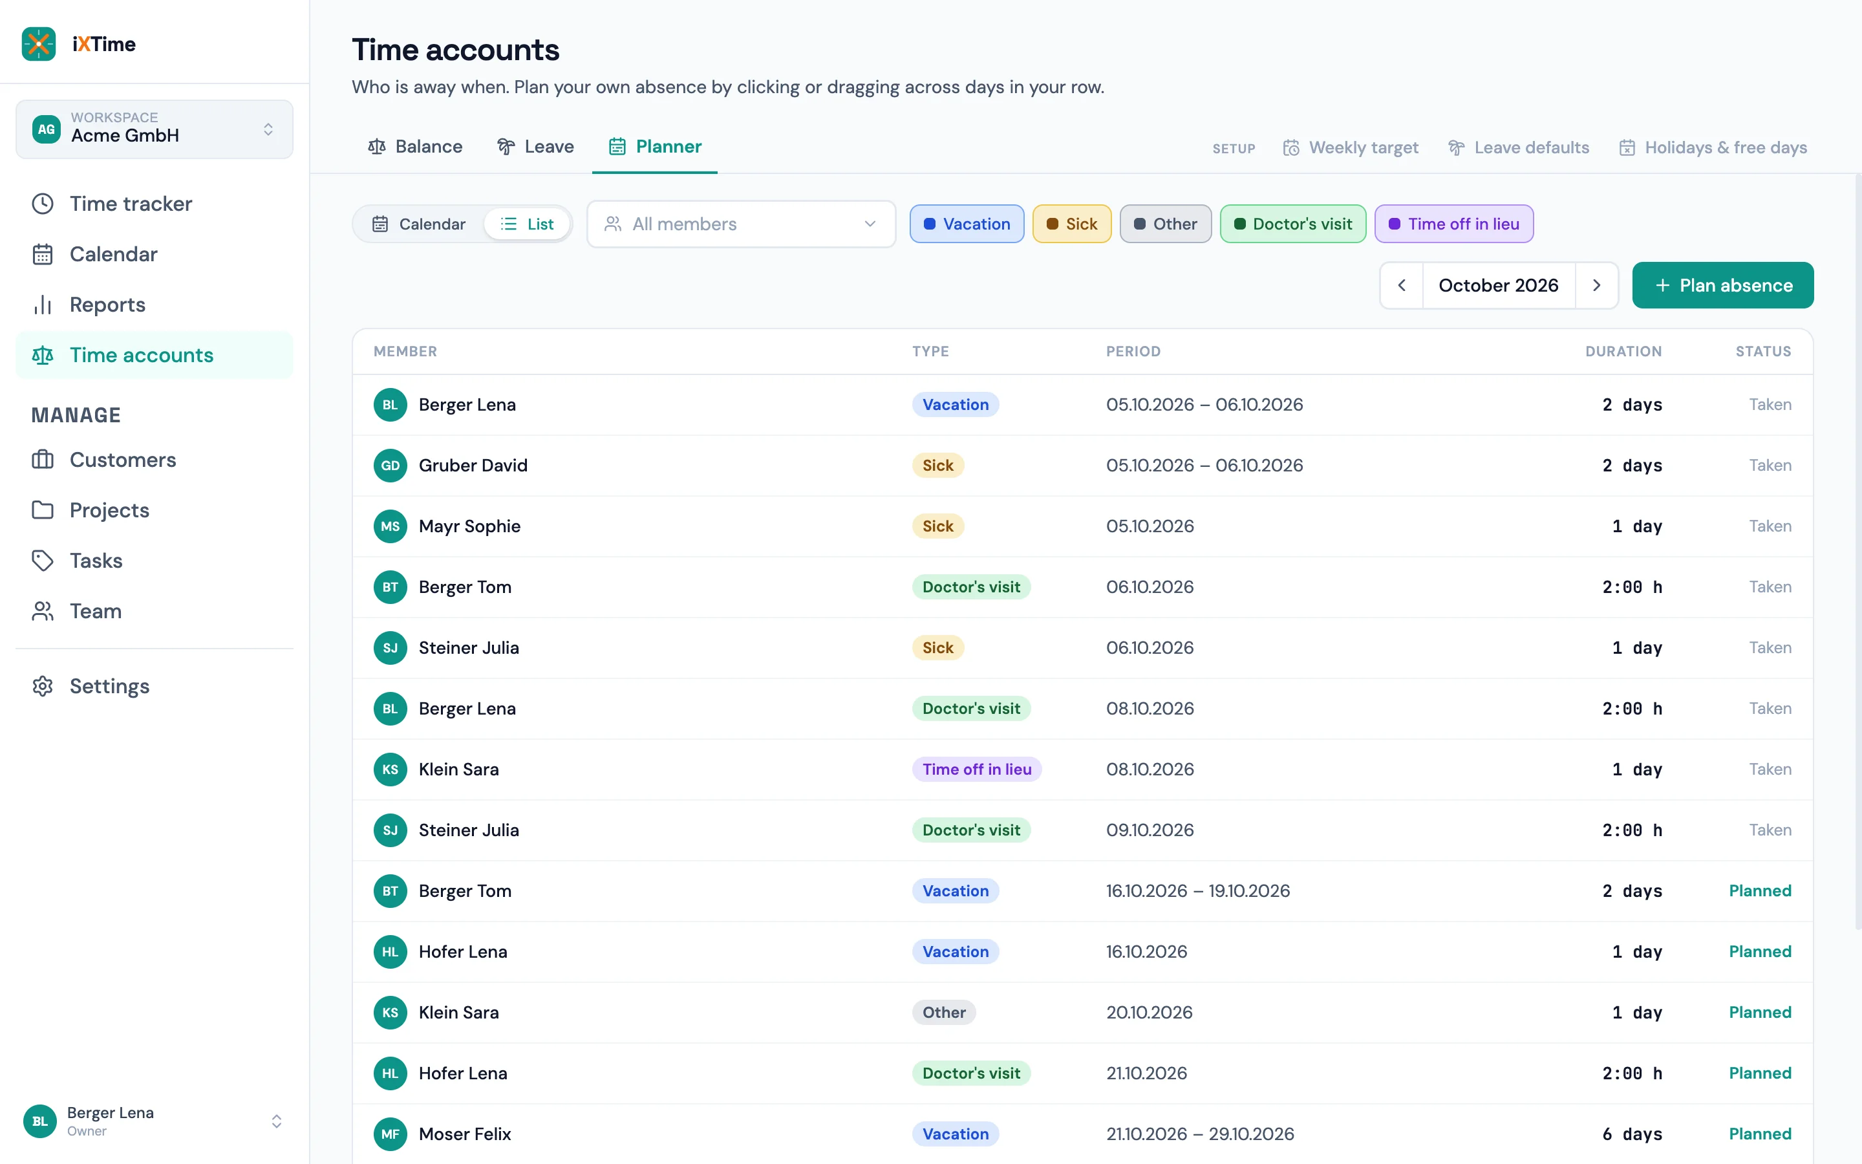Open October 2026 month picker
This screenshot has width=1862, height=1164.
1498,286
